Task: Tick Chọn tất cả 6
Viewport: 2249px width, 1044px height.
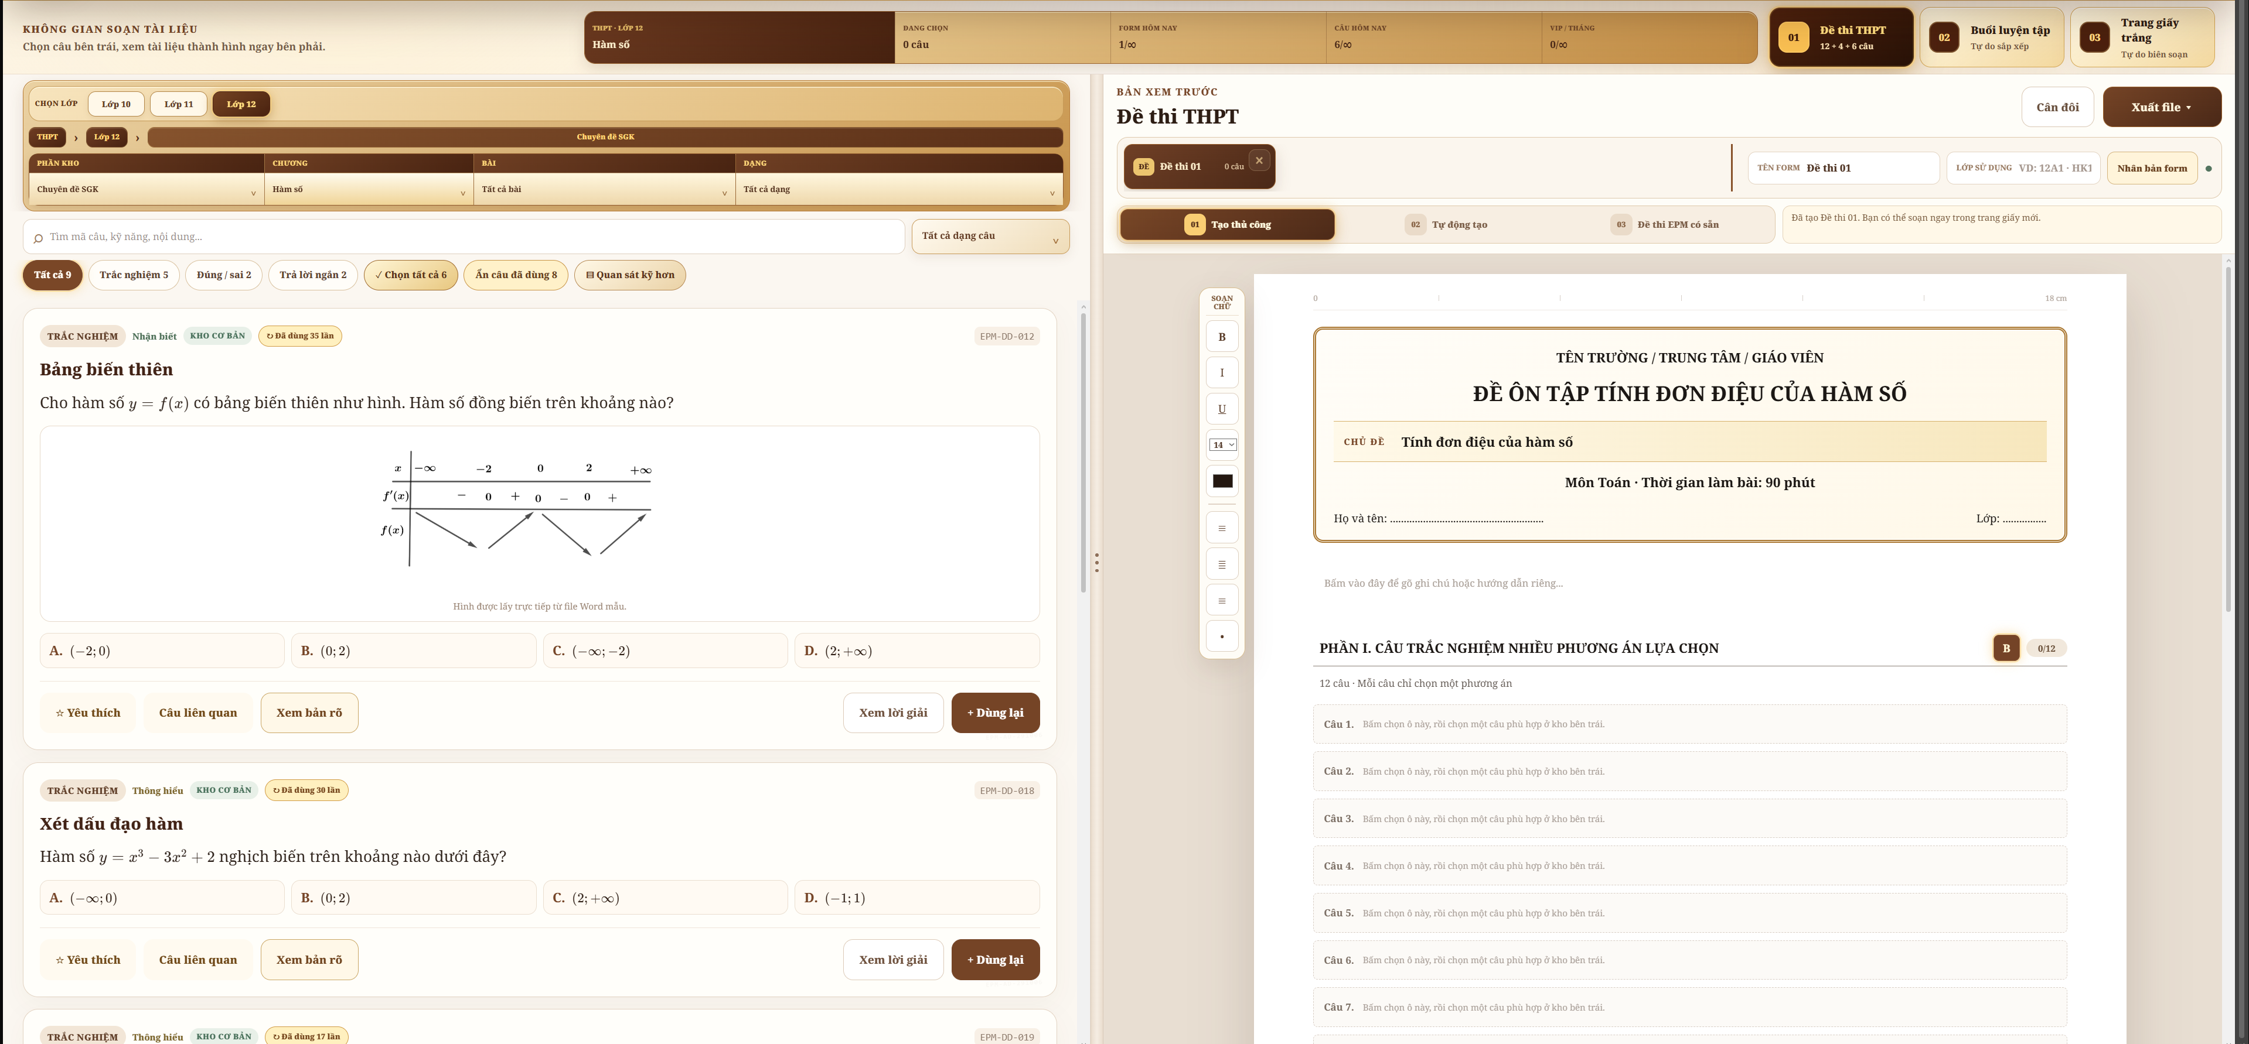Action: (x=410, y=275)
